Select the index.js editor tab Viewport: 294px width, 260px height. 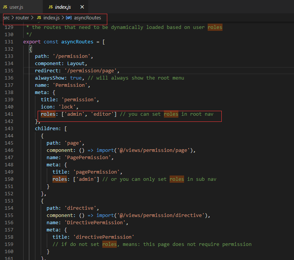(65, 7)
